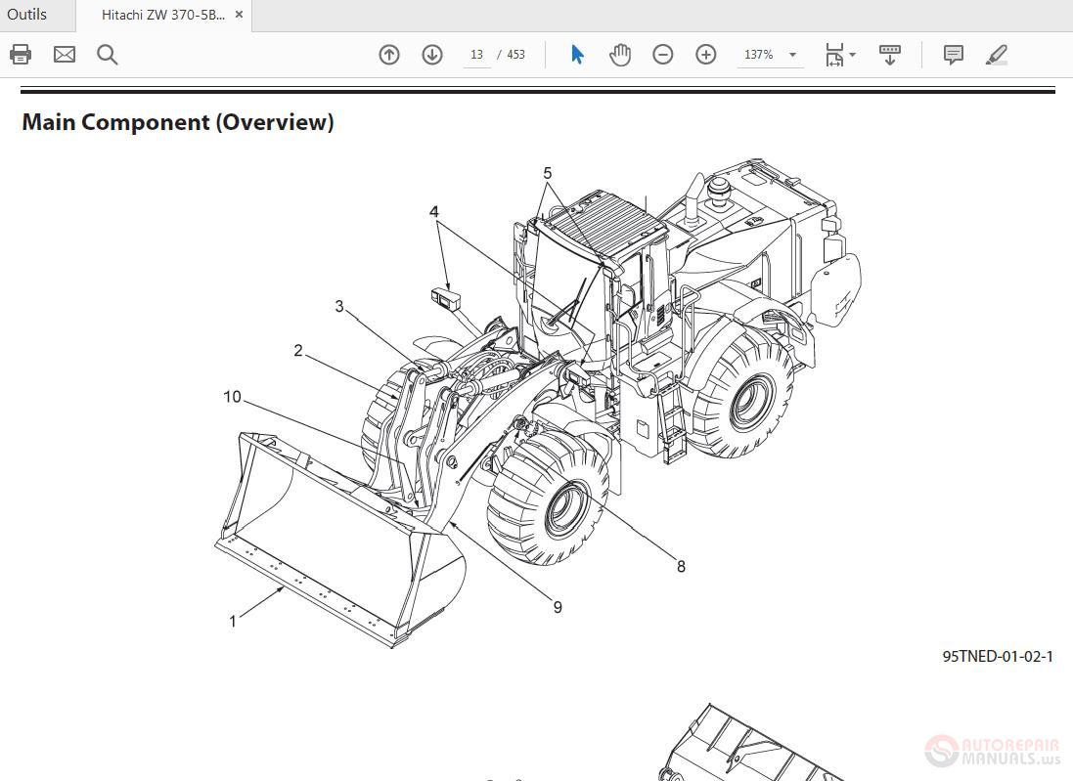Send the document by email
Screen dimensions: 1073x781
click(64, 54)
